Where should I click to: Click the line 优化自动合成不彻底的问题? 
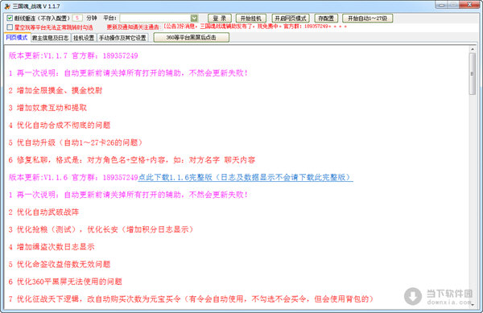60,126
